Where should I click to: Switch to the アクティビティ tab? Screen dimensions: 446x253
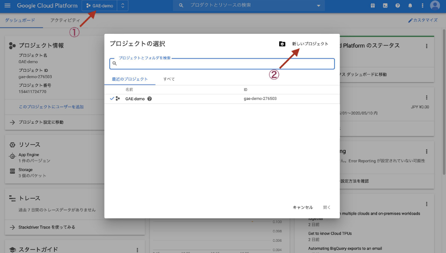click(65, 20)
